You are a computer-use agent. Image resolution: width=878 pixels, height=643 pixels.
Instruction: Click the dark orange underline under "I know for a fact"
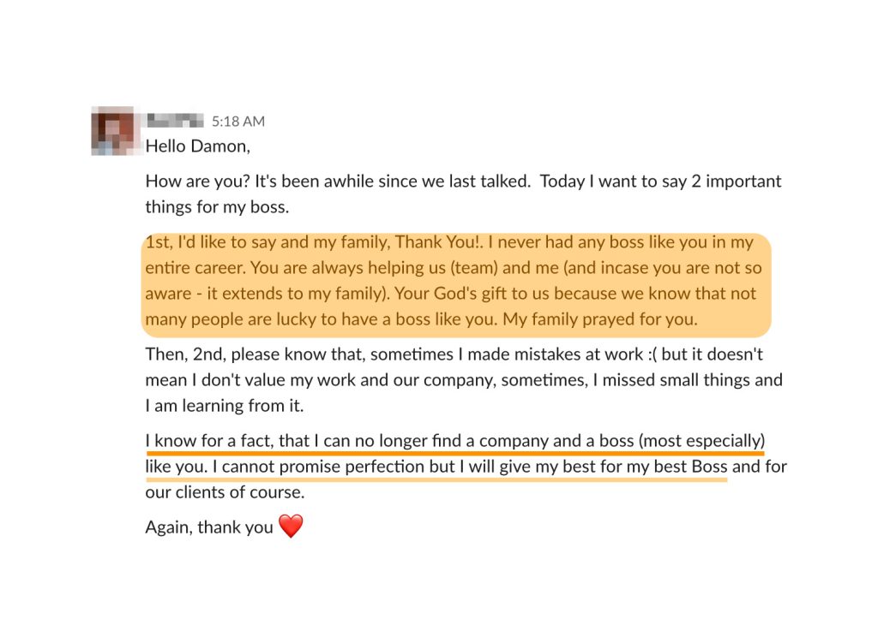(455, 453)
